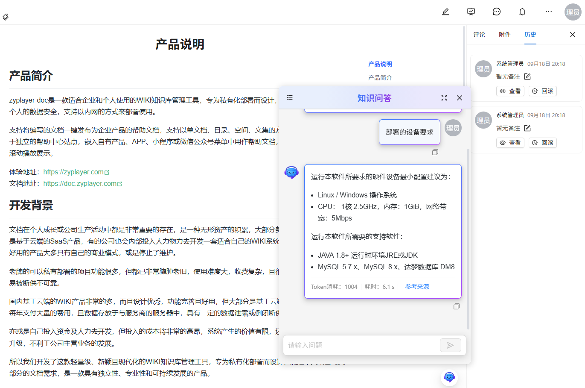Copy the question 部署的设备要求

435,152
